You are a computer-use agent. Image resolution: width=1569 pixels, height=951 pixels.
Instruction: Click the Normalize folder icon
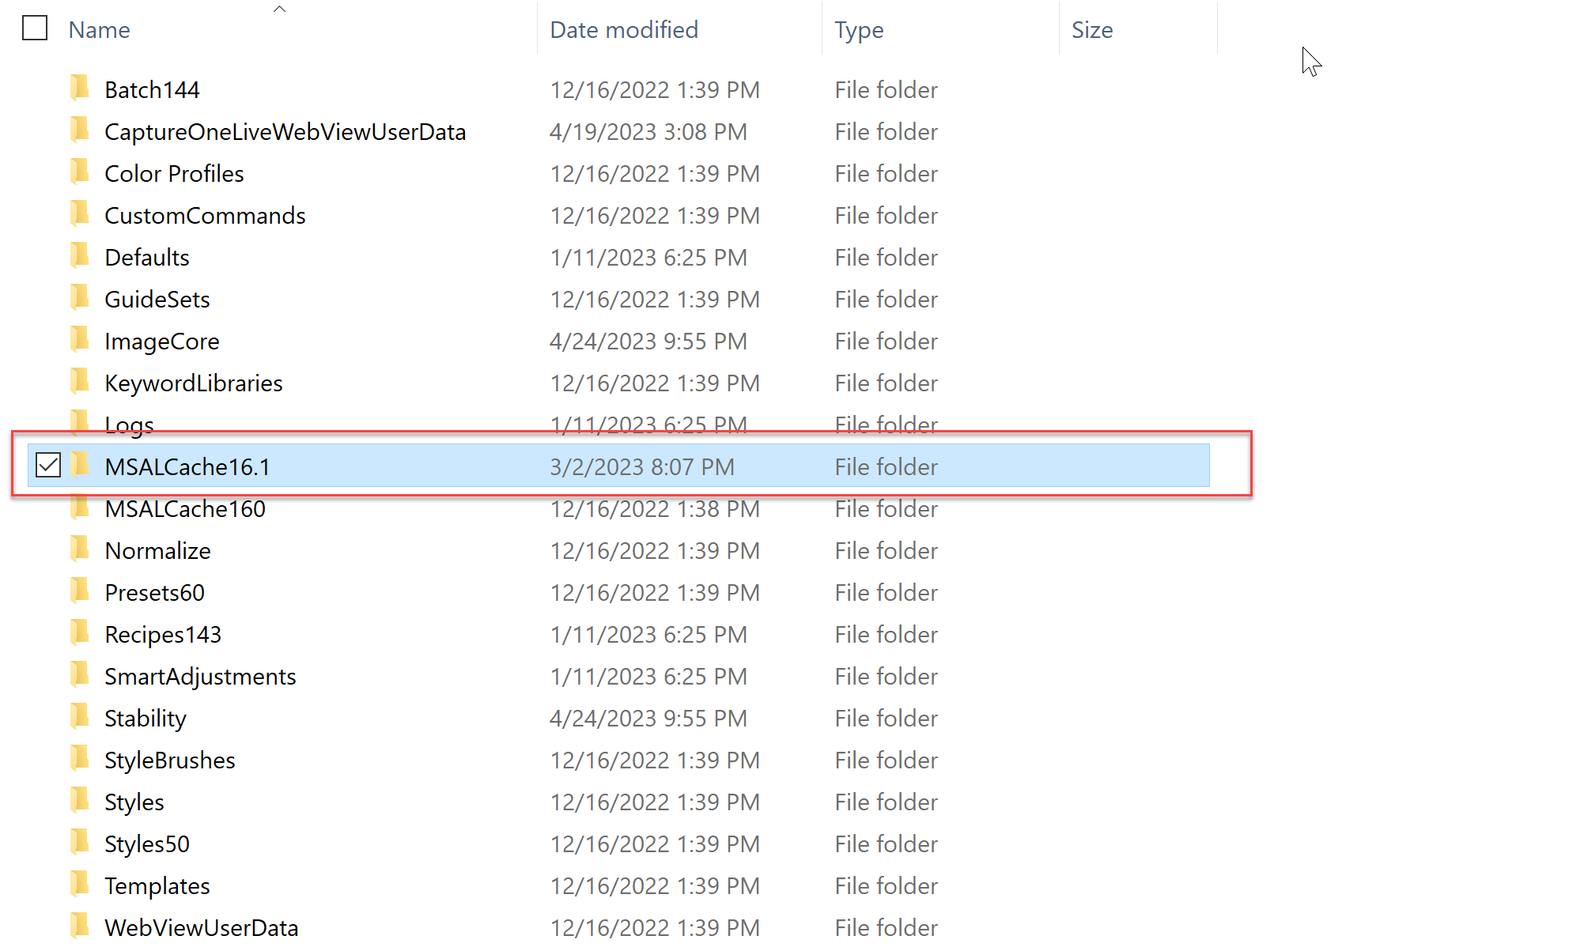click(x=80, y=549)
